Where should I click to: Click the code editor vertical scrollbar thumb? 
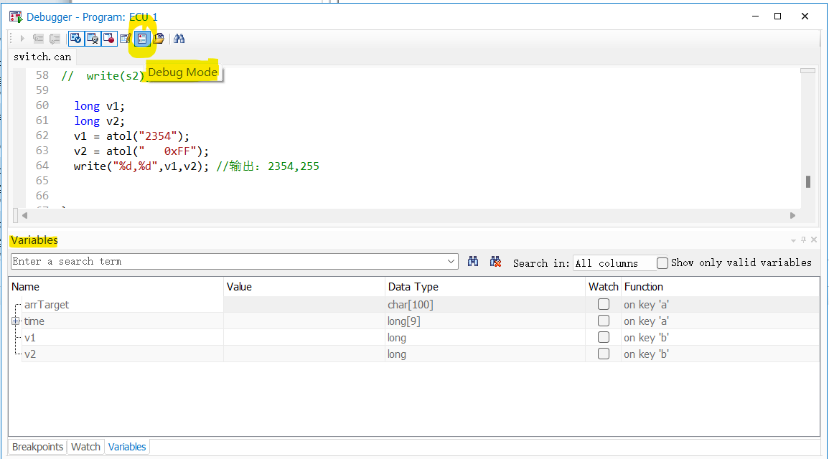(808, 181)
